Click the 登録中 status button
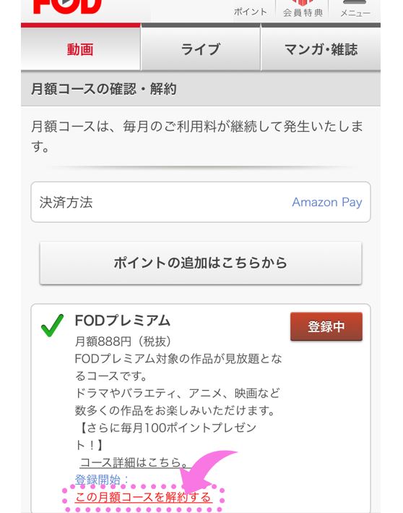Viewport: 403px width, 513px height. pos(326,326)
